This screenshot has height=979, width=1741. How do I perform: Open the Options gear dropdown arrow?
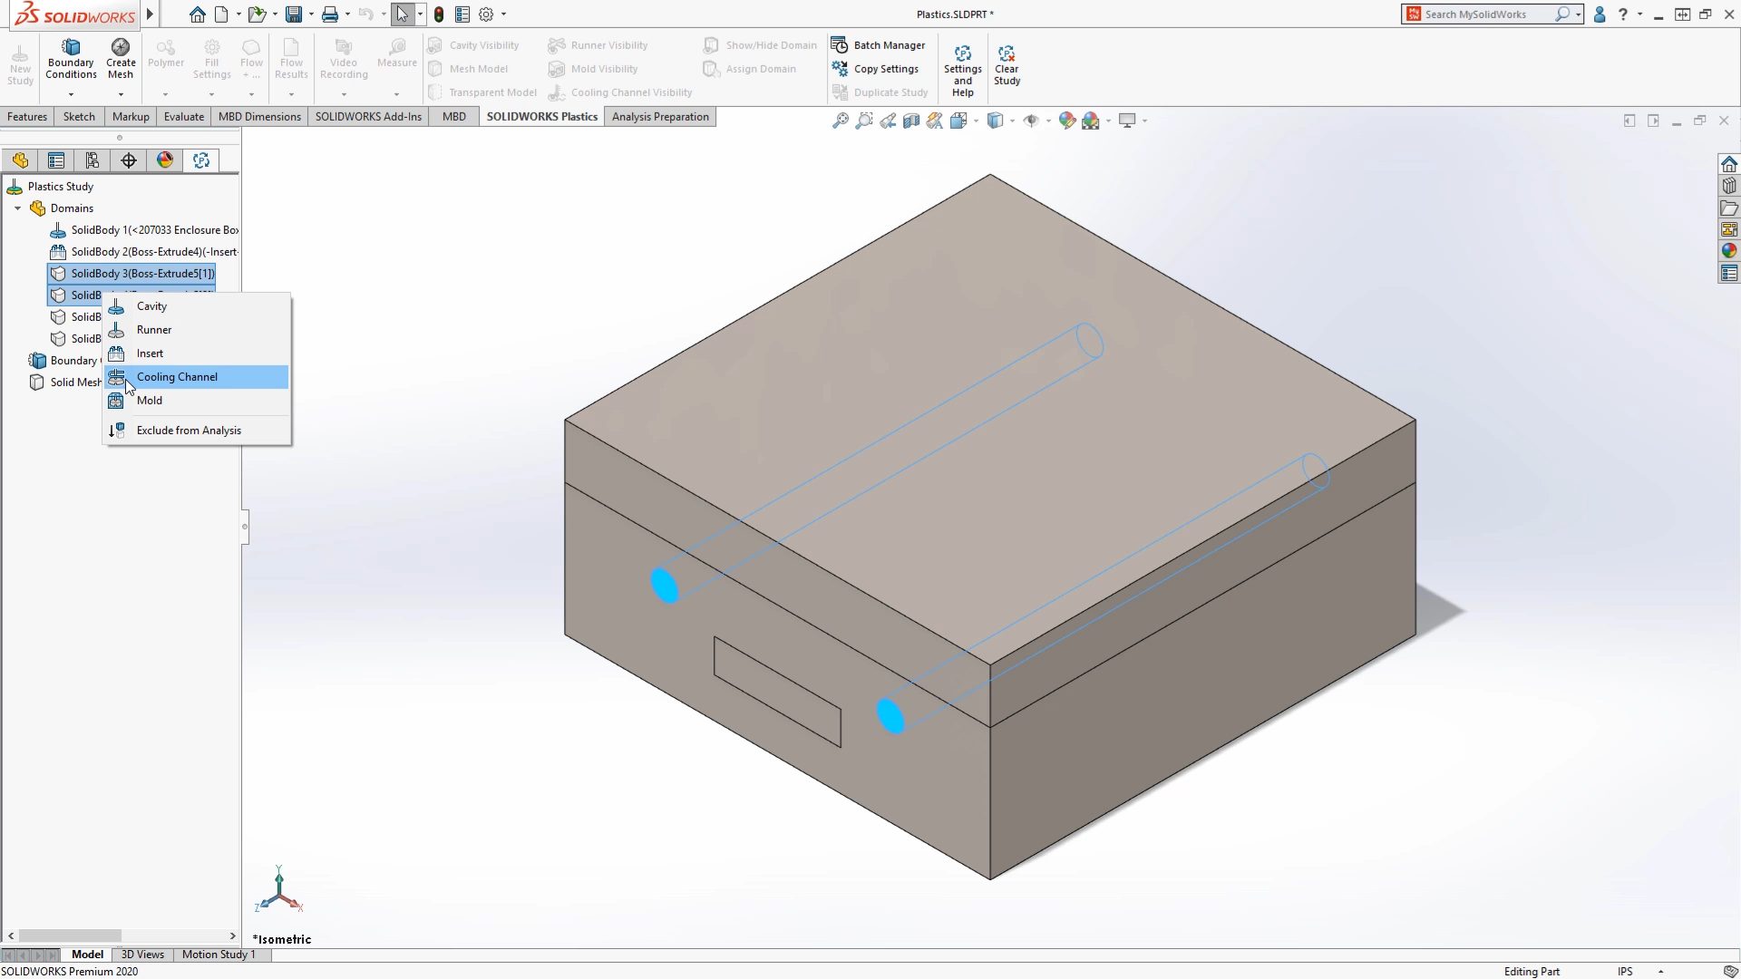click(x=503, y=15)
